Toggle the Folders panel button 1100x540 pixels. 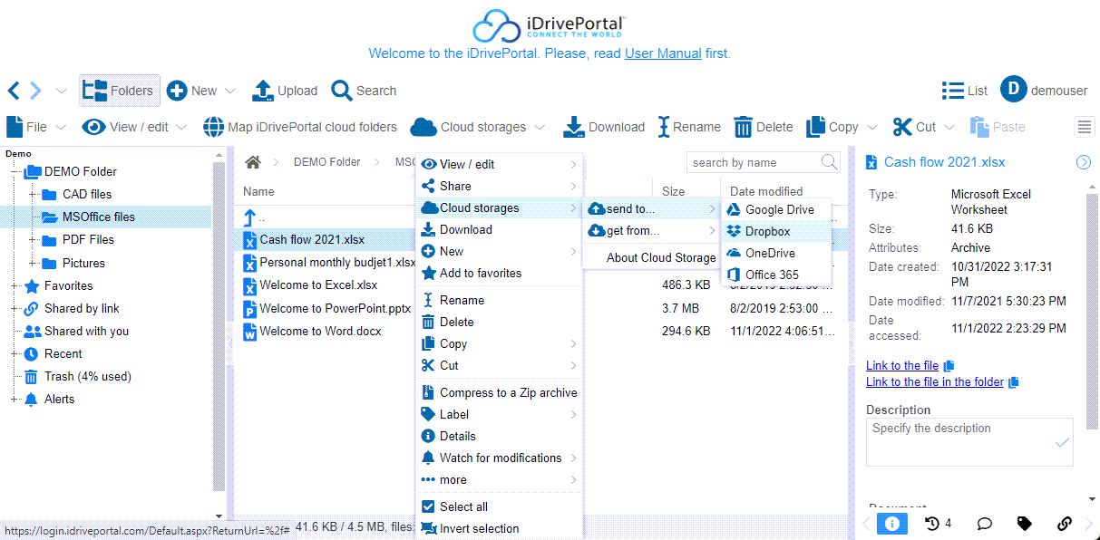tap(119, 91)
